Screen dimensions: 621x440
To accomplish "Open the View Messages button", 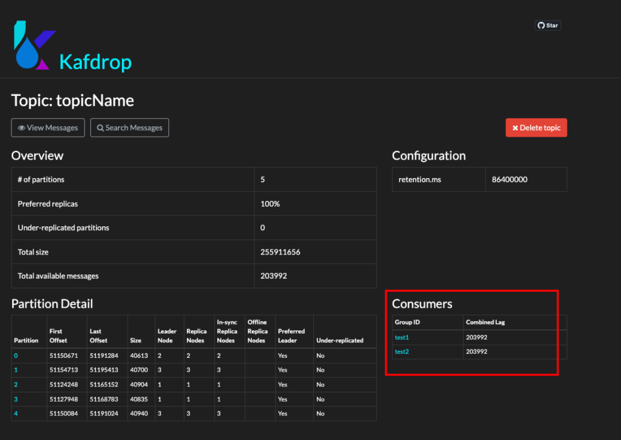I will (48, 128).
